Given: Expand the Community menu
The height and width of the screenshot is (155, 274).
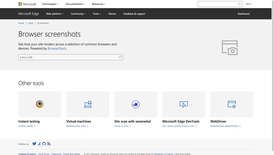Looking at the screenshot, I should 78,14.
